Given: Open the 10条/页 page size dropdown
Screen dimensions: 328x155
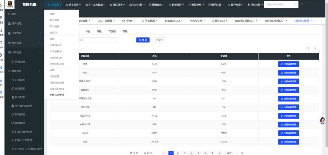Looking at the screenshot, I should (x=149, y=153).
